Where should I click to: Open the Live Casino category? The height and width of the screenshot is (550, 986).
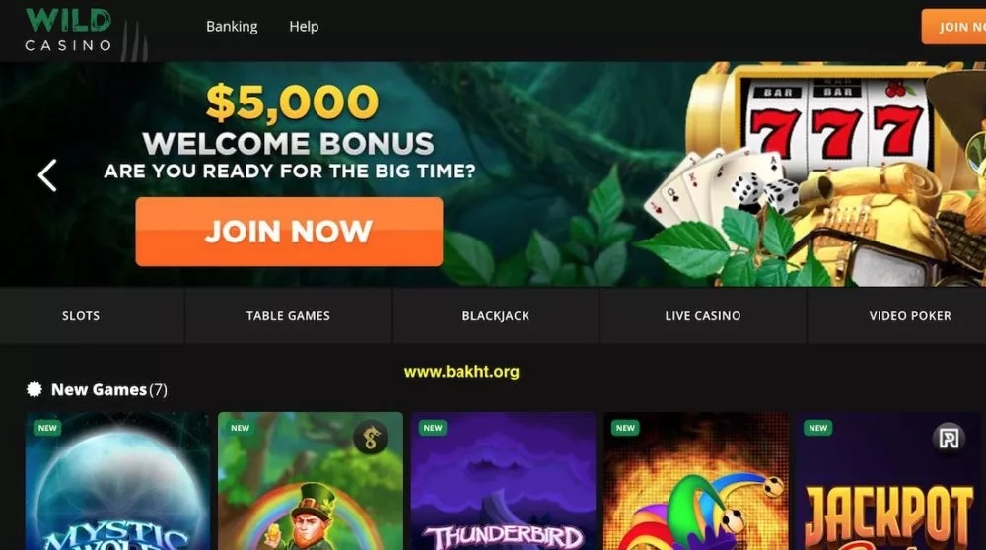[703, 316]
